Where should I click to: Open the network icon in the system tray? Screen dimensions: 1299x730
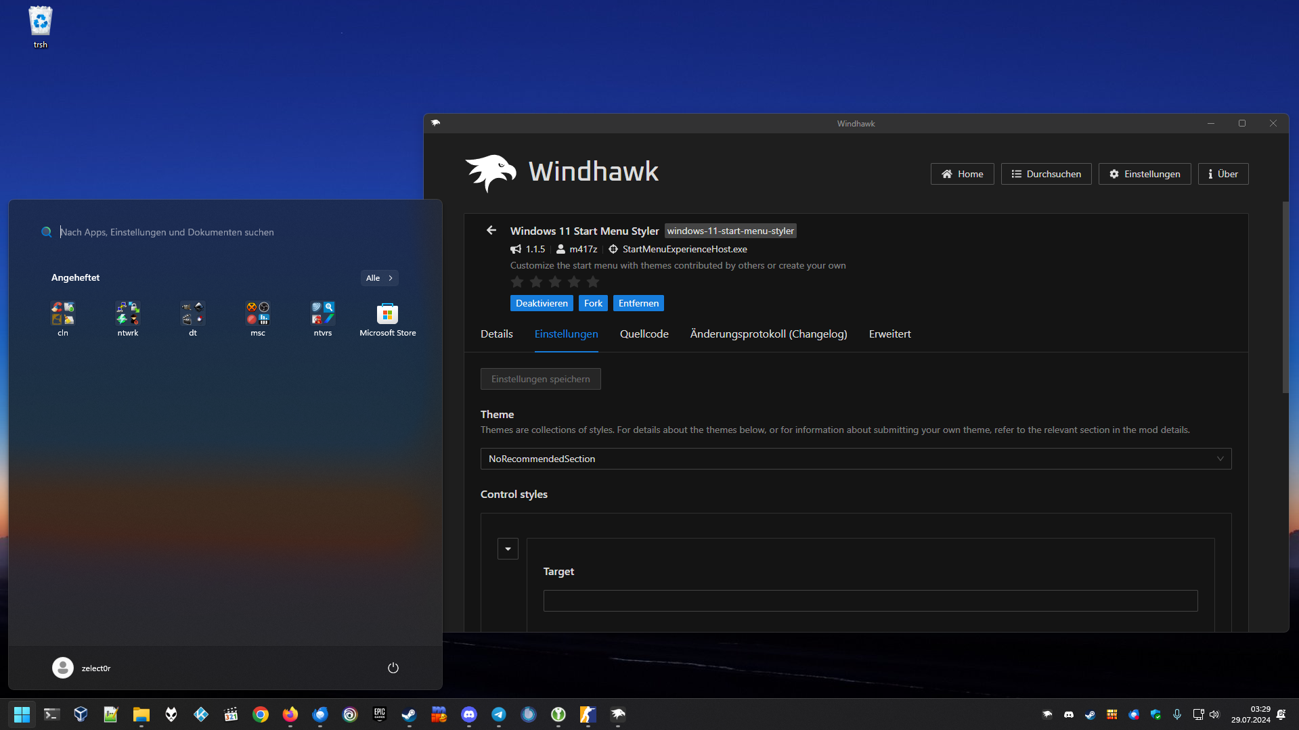coord(1198,714)
